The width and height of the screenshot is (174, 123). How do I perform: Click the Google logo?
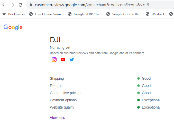pyautogui.click(x=13, y=27)
